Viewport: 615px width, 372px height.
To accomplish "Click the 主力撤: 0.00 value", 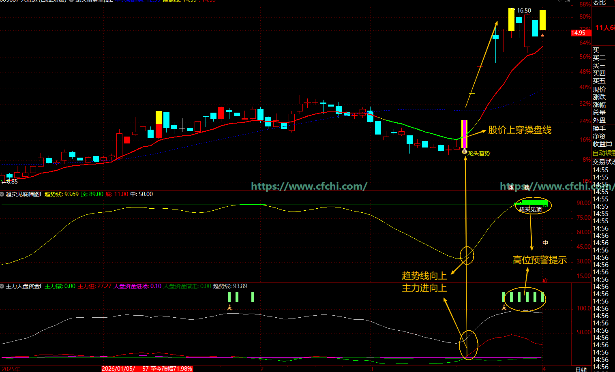I will click(60, 286).
